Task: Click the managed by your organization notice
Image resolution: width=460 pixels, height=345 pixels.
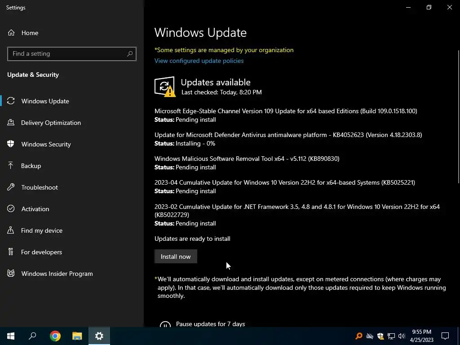Action: tap(224, 50)
